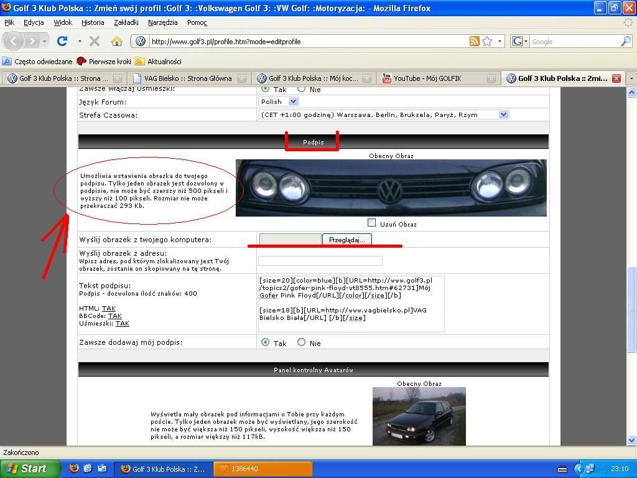The width and height of the screenshot is (637, 478).
Task: Click the current avatar image of the car
Action: coord(419,416)
